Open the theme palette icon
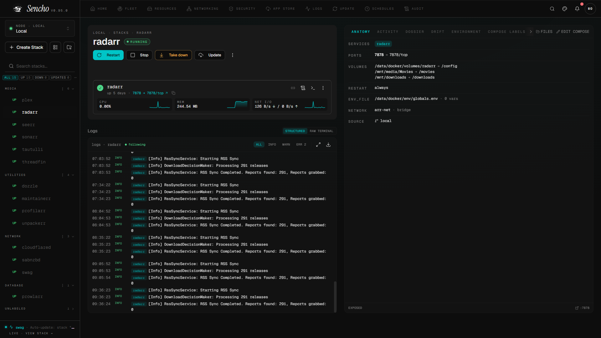 (x=565, y=9)
